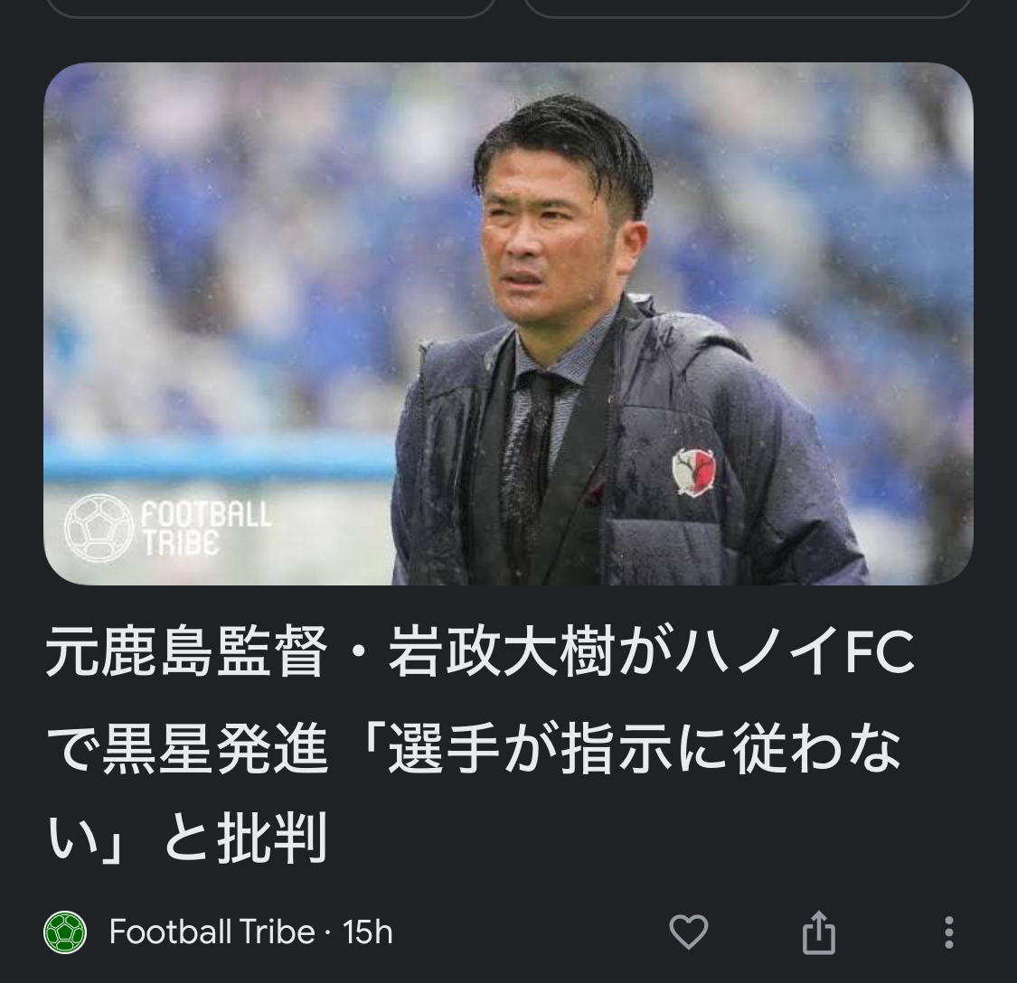Screen dimensions: 1017x983
Task: Click the name 岩政大樹 in the headline
Action: [x=501, y=651]
